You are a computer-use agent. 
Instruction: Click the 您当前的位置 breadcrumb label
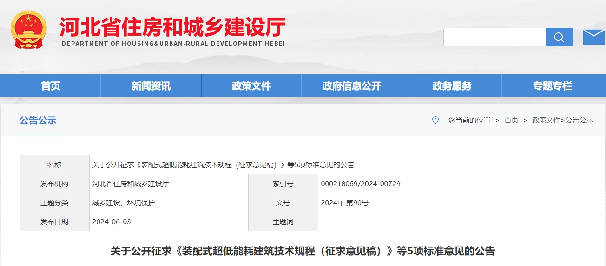click(469, 120)
